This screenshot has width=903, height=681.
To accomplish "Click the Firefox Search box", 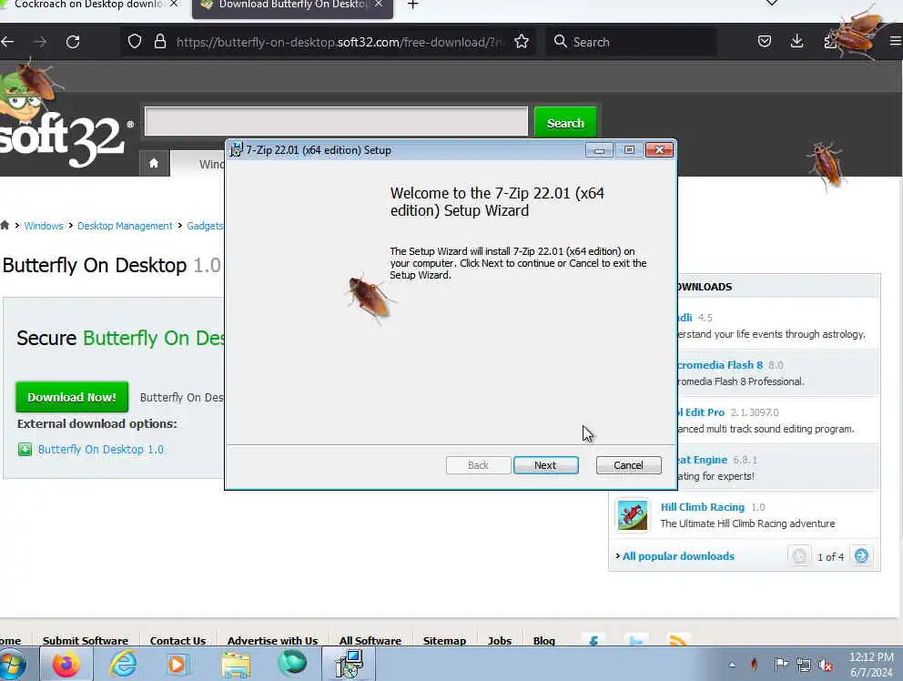I will pyautogui.click(x=631, y=42).
